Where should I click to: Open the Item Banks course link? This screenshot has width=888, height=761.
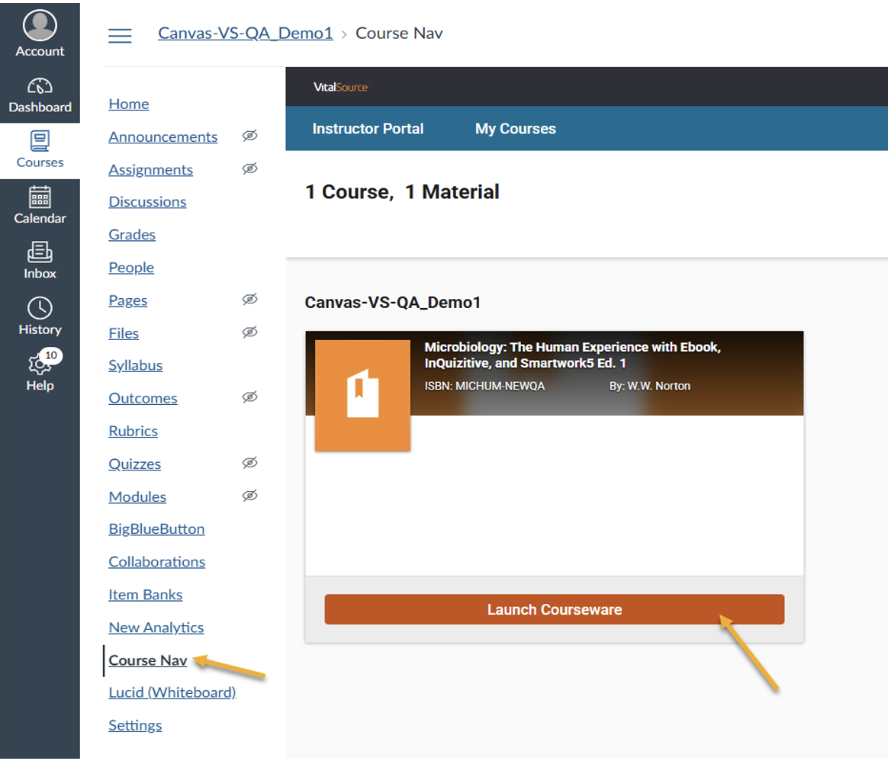point(146,595)
